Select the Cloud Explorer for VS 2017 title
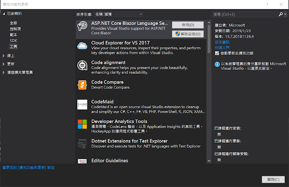This screenshot has width=289, height=187. click(121, 43)
